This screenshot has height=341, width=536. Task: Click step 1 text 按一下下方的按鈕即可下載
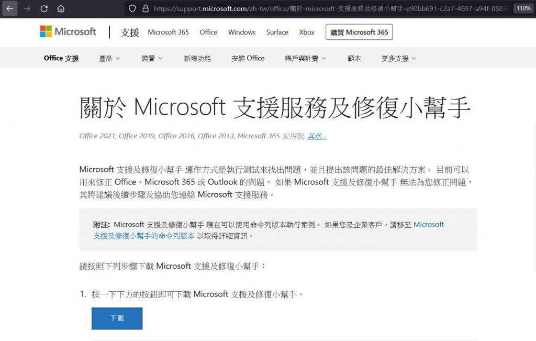coord(141,294)
